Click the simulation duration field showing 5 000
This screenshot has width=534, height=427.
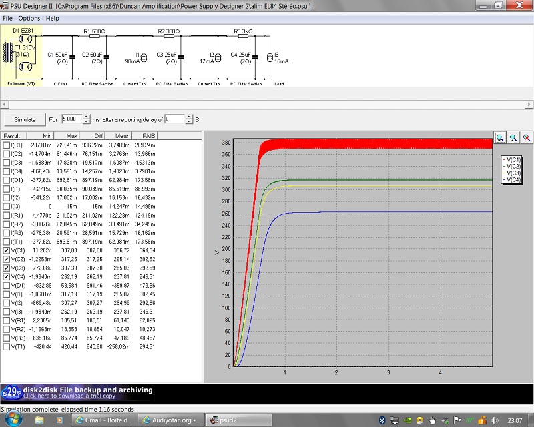pyautogui.click(x=72, y=119)
